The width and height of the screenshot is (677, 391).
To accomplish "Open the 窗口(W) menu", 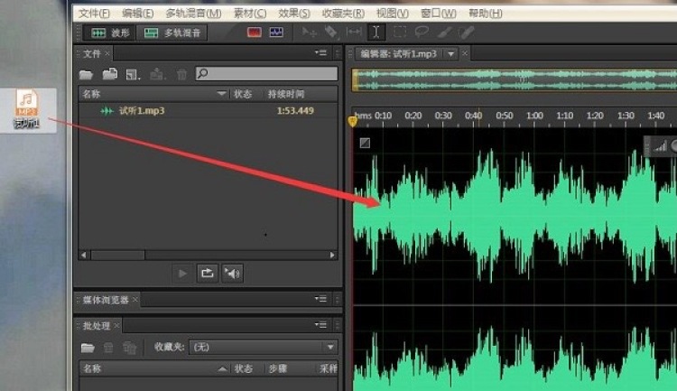I will (x=438, y=14).
